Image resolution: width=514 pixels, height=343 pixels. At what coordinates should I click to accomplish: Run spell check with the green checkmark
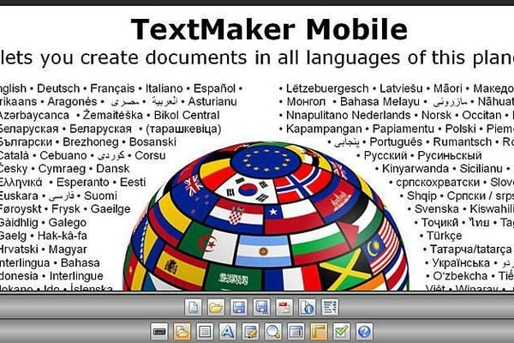(342, 330)
